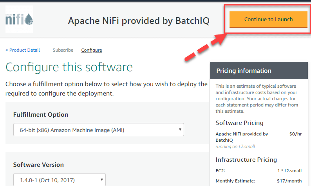Click the 1 * t2.small EC2 value

pyautogui.click(x=292, y=171)
